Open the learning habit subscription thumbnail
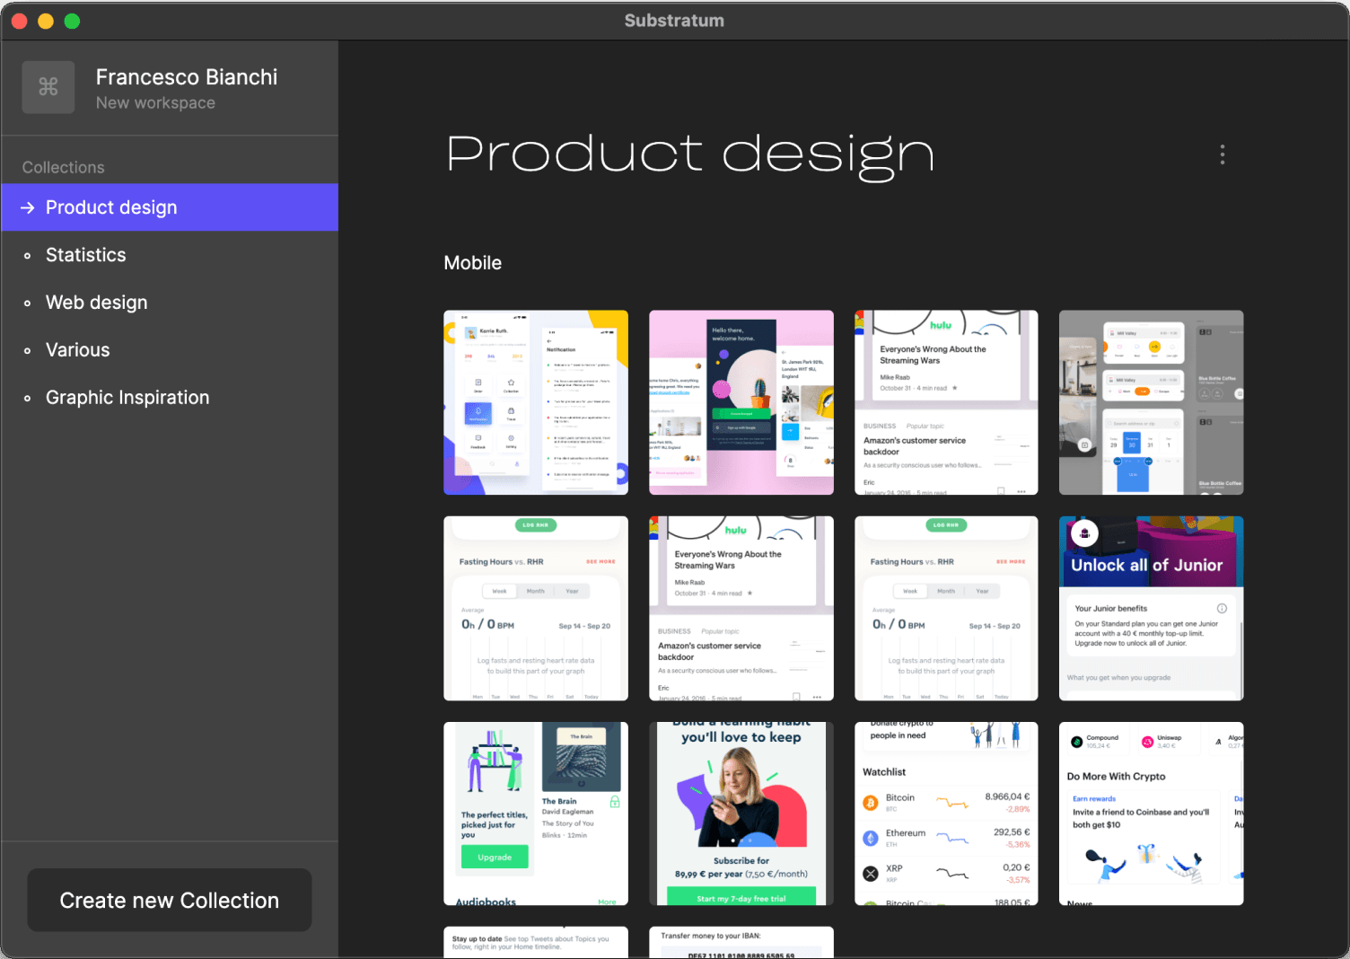This screenshot has height=959, width=1350. click(741, 814)
